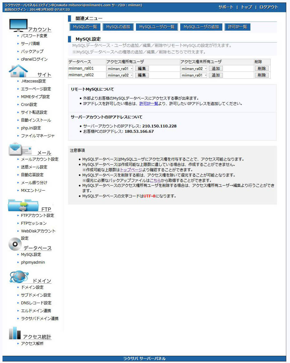The width and height of the screenshot is (290, 363).
Task: Expand non-access user dropdown for miiman_ral02
Action: coord(194,75)
